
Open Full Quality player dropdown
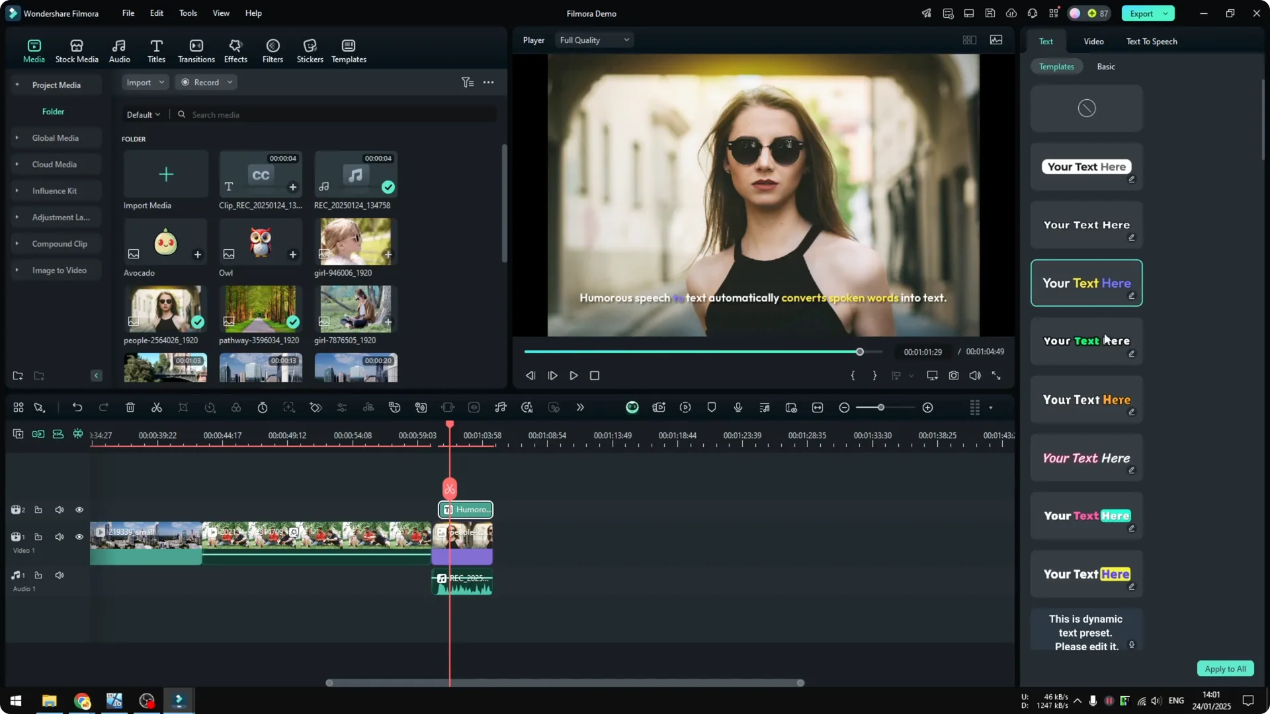pyautogui.click(x=594, y=40)
